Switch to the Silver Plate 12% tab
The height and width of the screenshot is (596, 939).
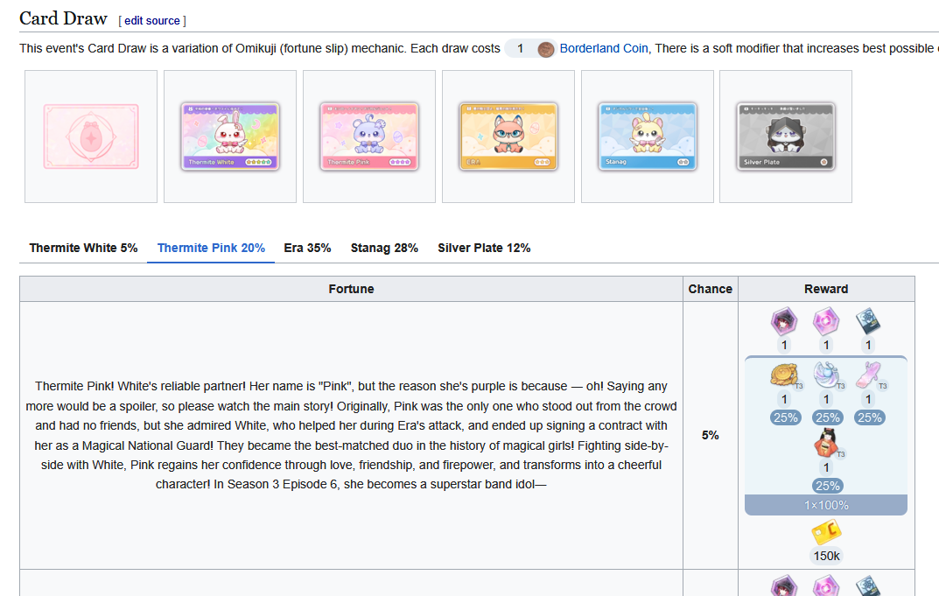coord(484,248)
